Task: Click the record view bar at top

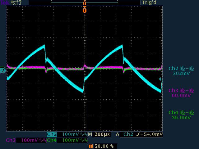Action: pyautogui.click(x=85, y=3)
